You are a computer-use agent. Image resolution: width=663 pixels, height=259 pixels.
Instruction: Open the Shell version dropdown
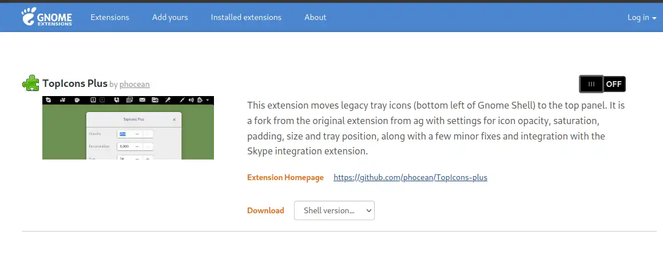pyautogui.click(x=334, y=210)
